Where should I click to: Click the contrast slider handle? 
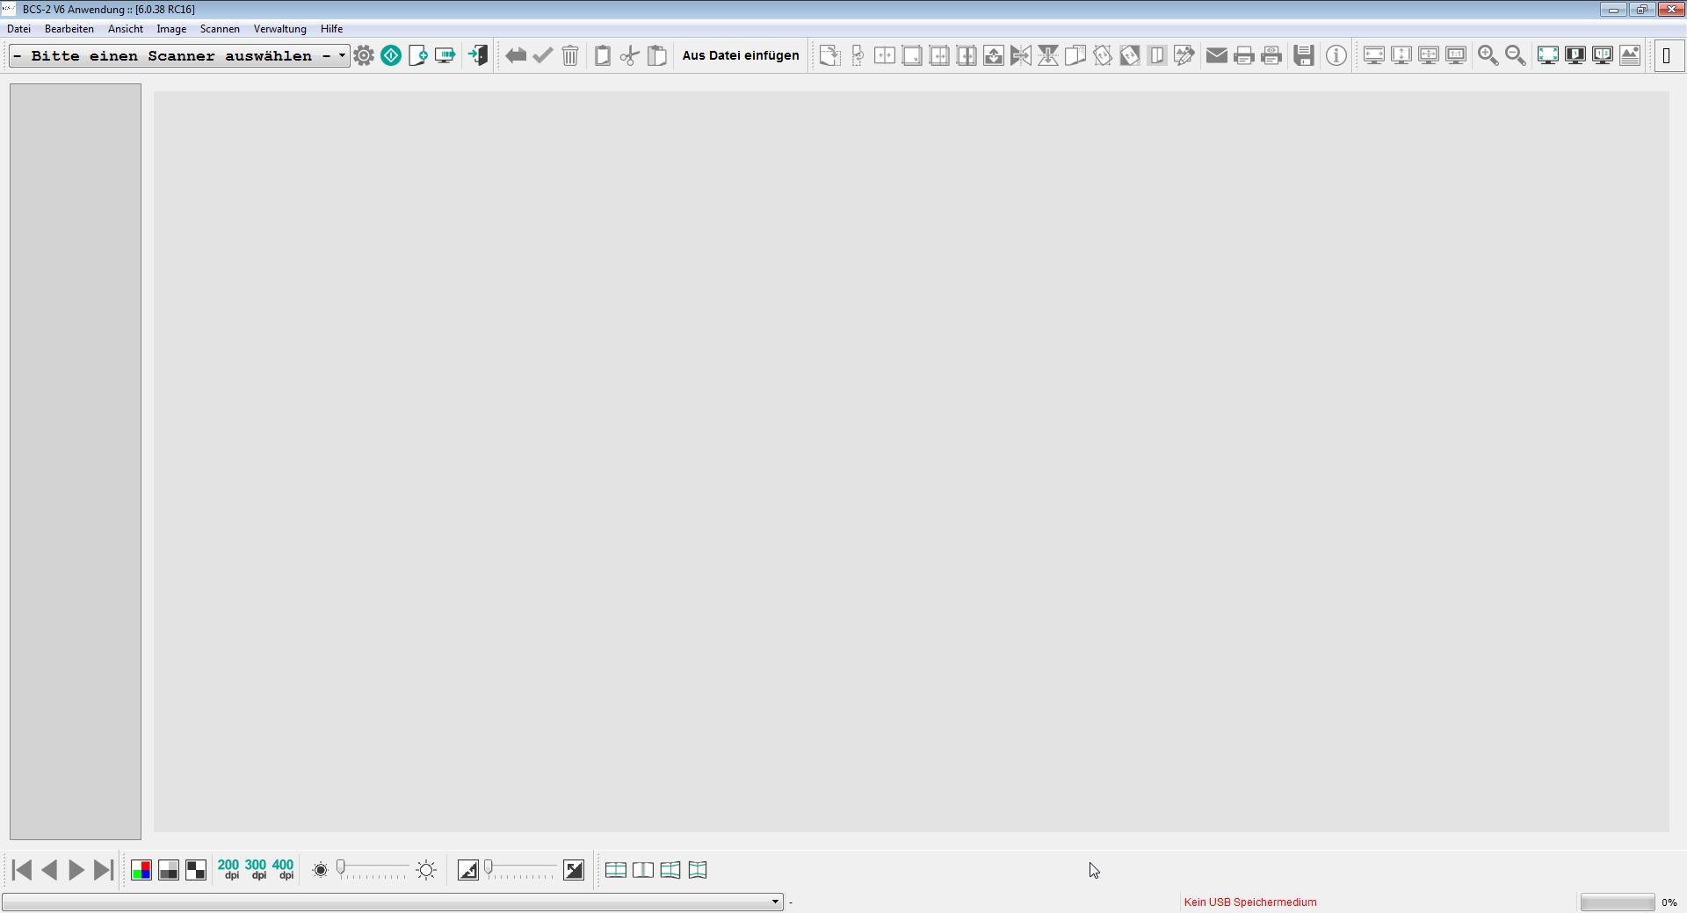coord(489,868)
